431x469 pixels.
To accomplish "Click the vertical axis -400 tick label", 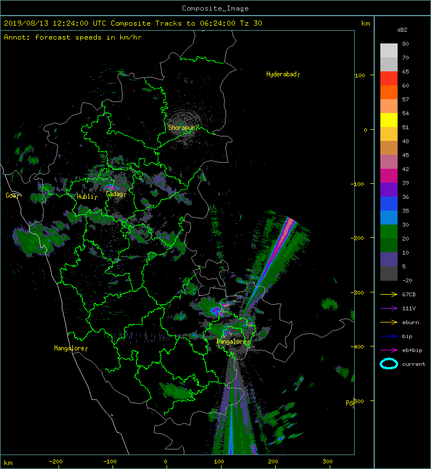I will (357, 346).
